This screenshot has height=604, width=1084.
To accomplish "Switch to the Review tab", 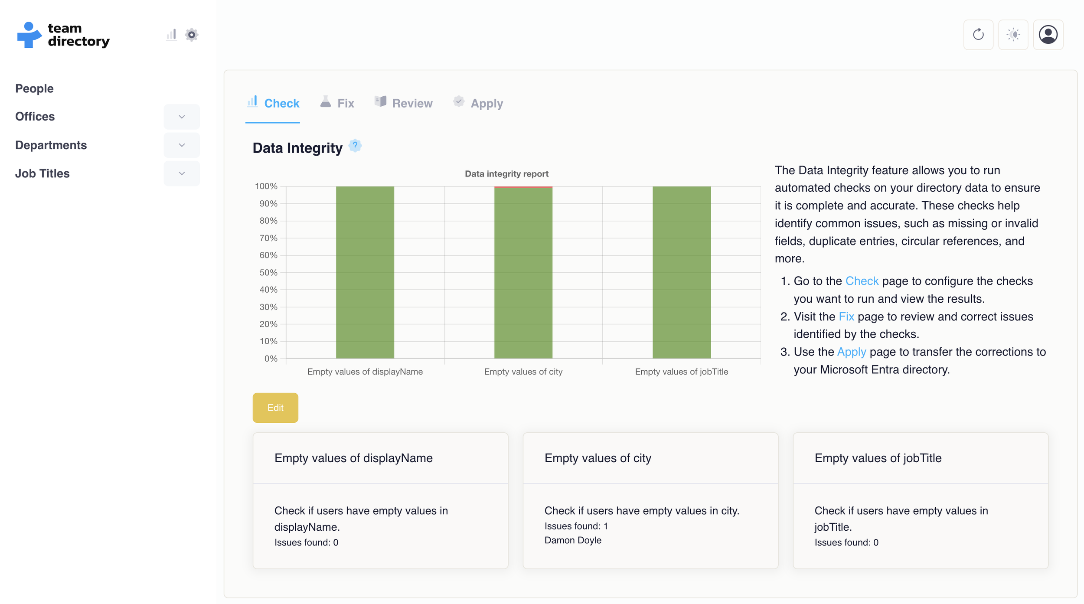I will (x=411, y=103).
